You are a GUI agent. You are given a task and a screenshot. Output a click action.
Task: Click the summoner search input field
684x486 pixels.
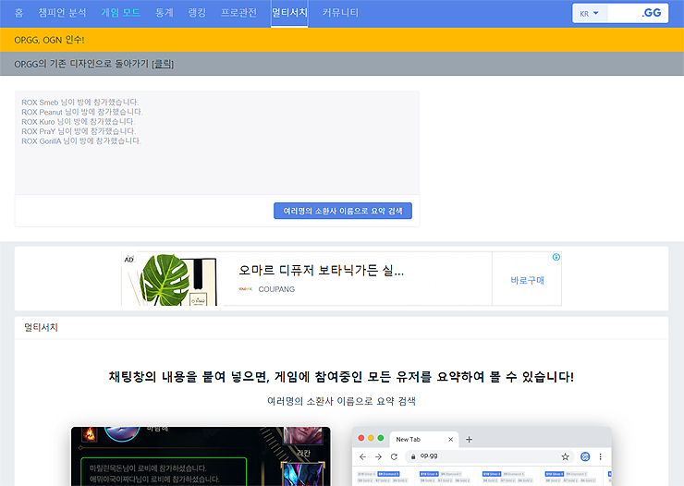(x=624, y=14)
